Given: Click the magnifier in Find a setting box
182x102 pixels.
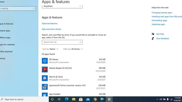Looking at the screenshot, I should coord(34,8).
